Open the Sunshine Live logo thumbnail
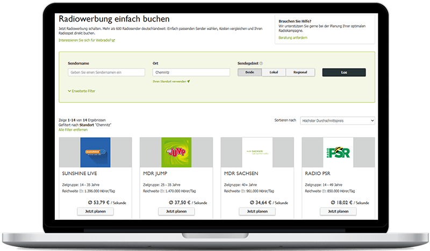The width and height of the screenshot is (430, 251). pyautogui.click(x=95, y=152)
